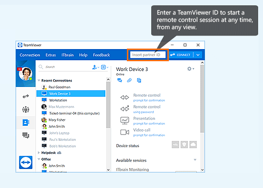
Task: Click the search magnifier icon
Action: click(41, 67)
